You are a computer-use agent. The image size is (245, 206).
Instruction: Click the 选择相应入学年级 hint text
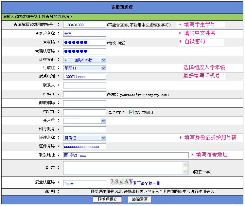tap(204, 67)
